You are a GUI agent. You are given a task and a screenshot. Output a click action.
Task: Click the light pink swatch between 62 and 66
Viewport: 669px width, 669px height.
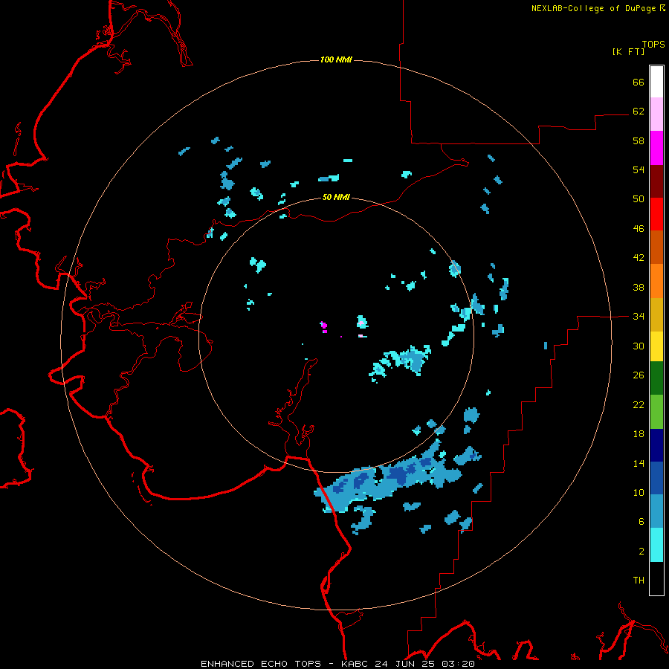(x=656, y=114)
